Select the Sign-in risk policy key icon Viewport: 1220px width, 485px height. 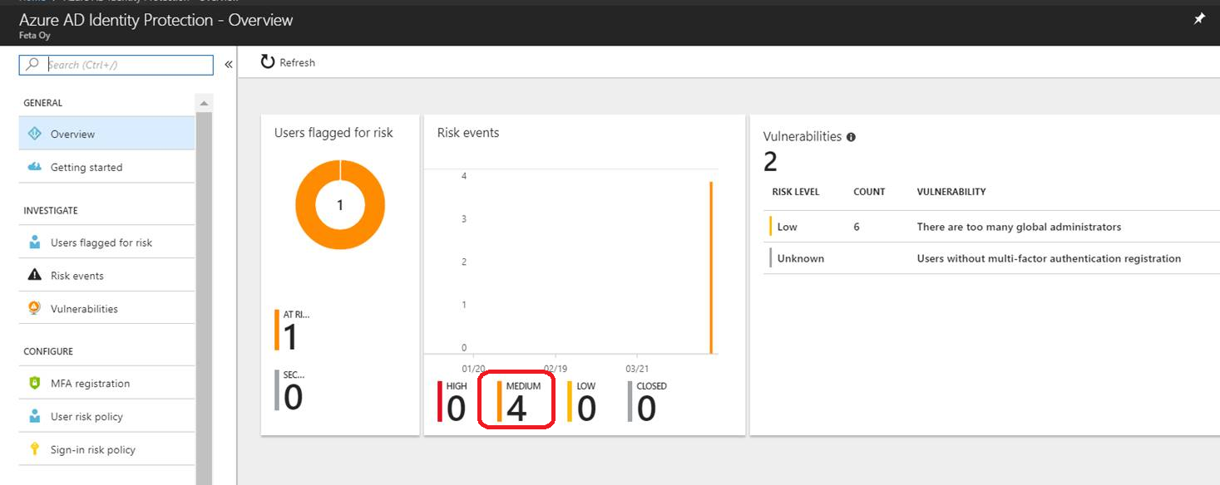[32, 448]
